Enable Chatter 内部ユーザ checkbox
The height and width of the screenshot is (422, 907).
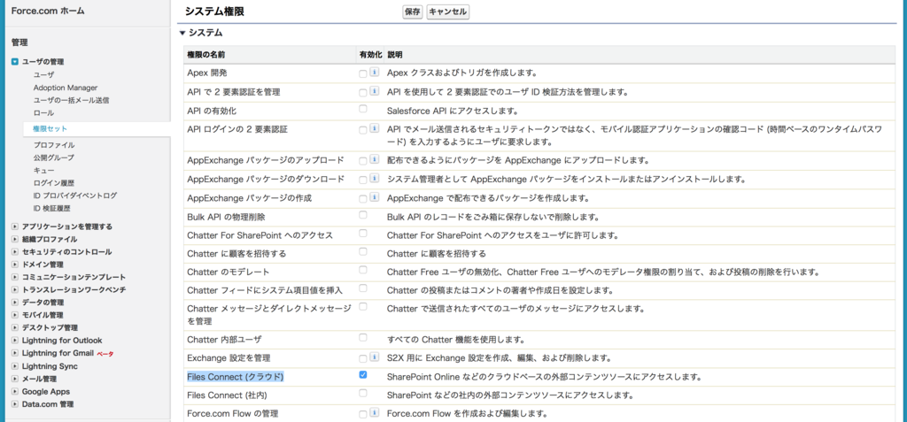(362, 337)
